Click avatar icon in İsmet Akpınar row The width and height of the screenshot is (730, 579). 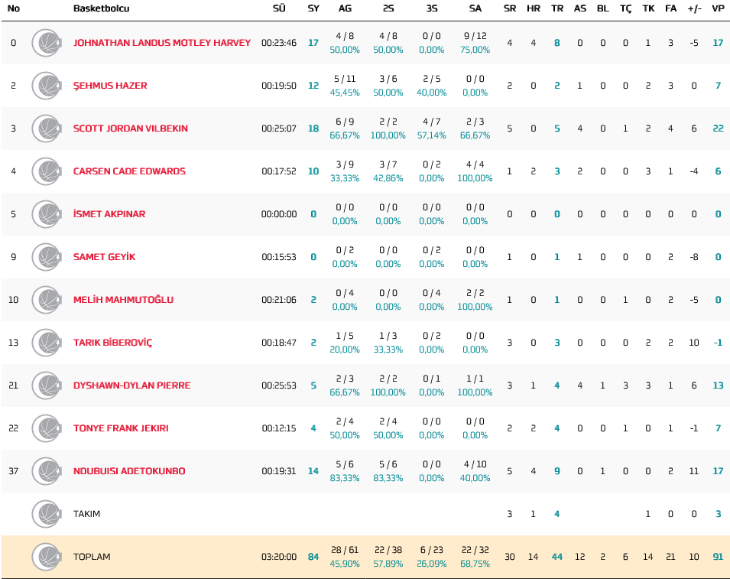coord(47,214)
